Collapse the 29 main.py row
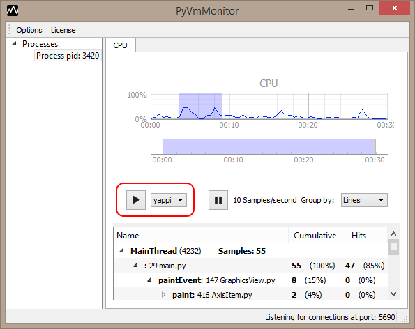The width and height of the screenshot is (415, 329). click(135, 266)
